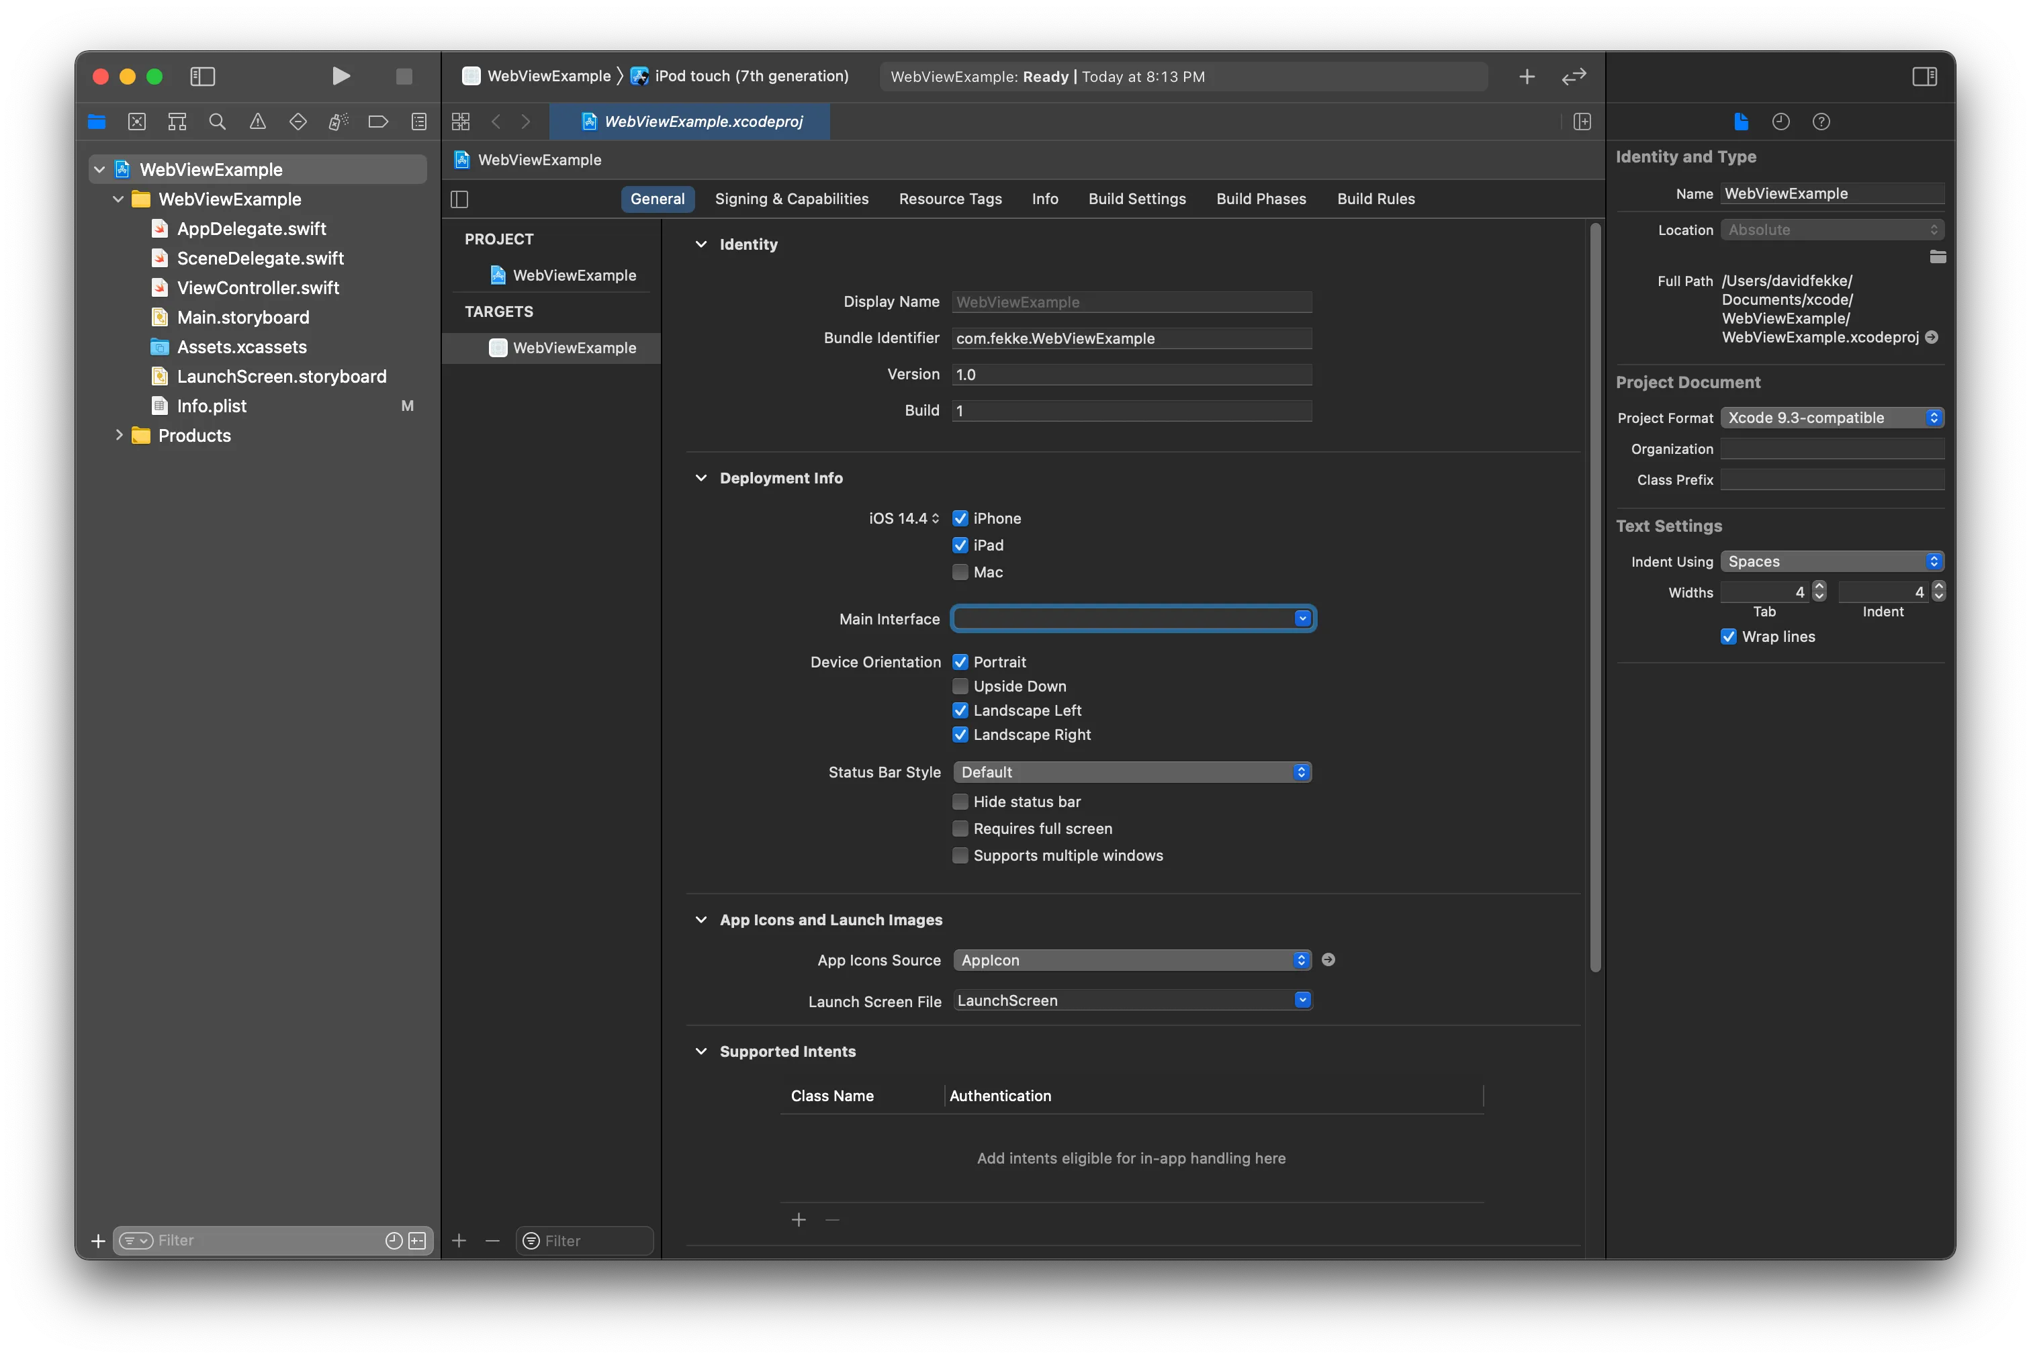Increment the Tab width stepper
This screenshot has width=2031, height=1359.
(1819, 587)
